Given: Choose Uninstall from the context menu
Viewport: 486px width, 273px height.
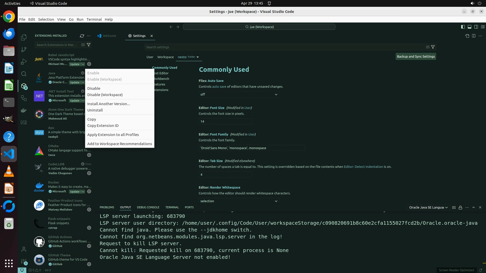Looking at the screenshot, I should point(95,110).
